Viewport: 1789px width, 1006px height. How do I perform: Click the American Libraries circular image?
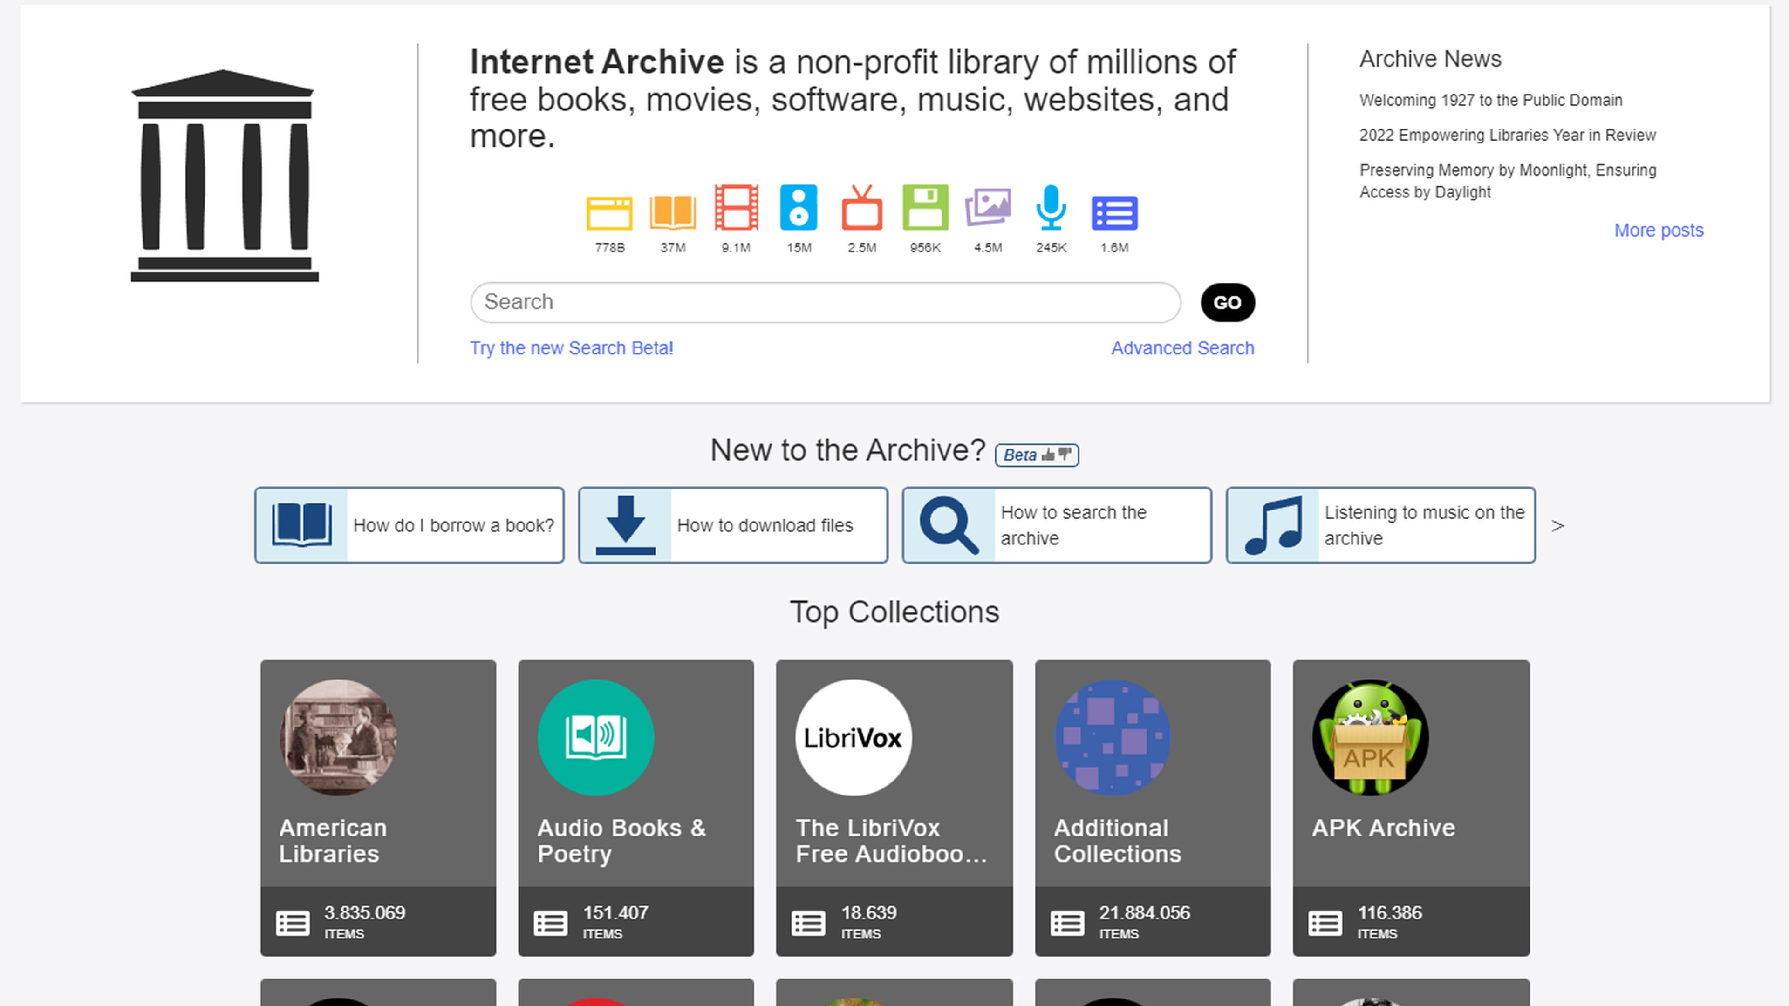[x=337, y=737]
